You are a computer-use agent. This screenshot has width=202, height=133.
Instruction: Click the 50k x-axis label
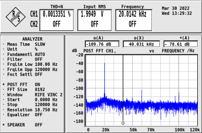[x=133, y=130]
